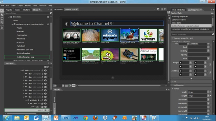The height and width of the screenshot is (121, 216).
Task: Switch to the default.css document tab
Action: [x=58, y=9]
